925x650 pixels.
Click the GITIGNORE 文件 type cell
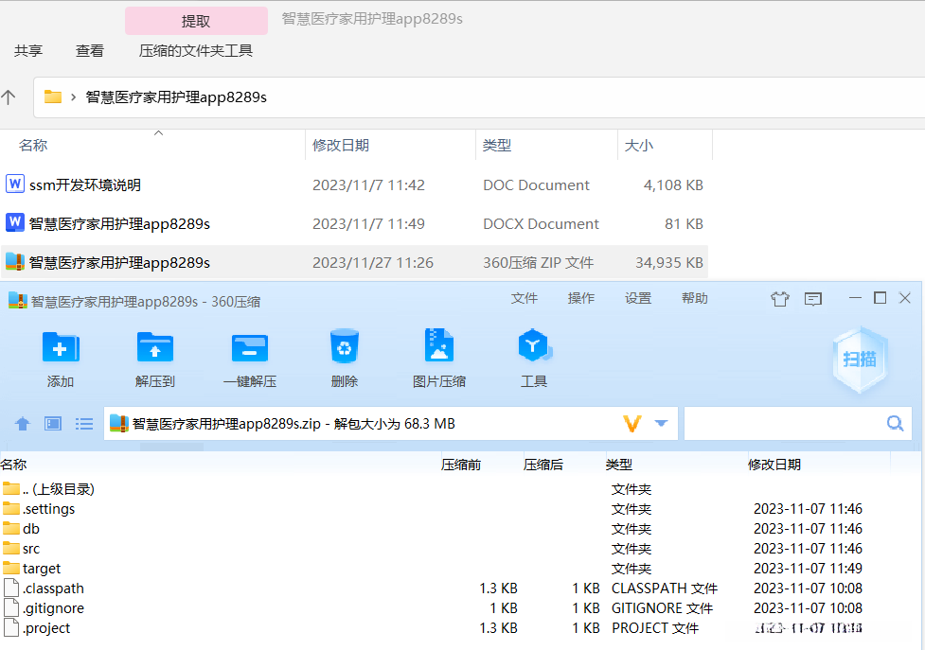pos(662,607)
